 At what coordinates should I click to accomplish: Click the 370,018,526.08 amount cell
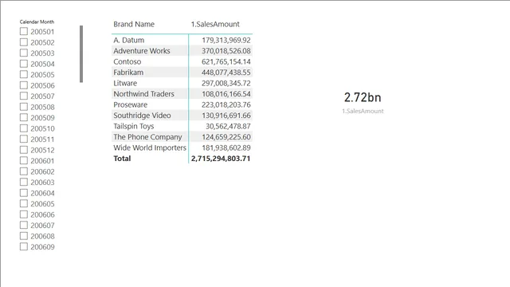coord(226,51)
